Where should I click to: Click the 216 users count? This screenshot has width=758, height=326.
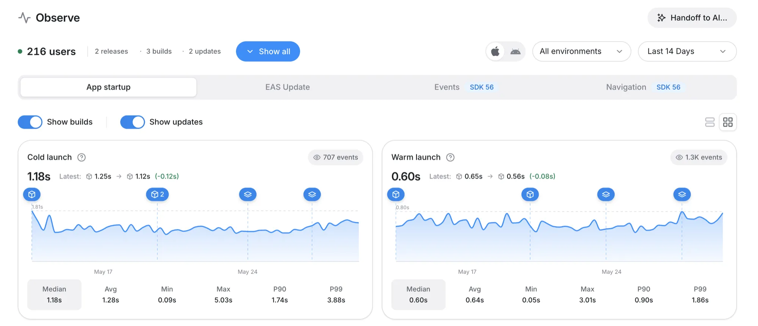coord(51,51)
